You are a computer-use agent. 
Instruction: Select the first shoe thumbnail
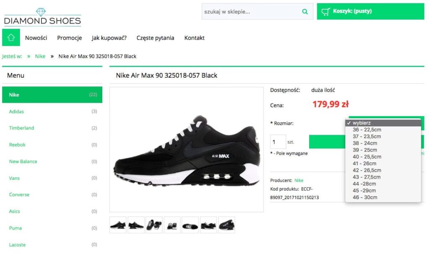(118, 225)
